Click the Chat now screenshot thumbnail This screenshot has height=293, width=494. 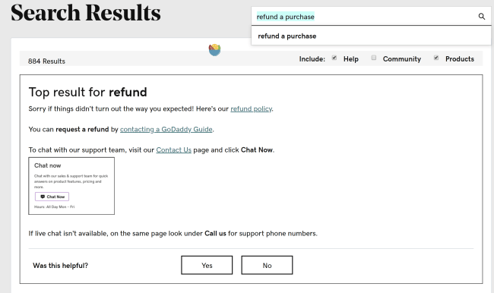pyautogui.click(x=71, y=186)
